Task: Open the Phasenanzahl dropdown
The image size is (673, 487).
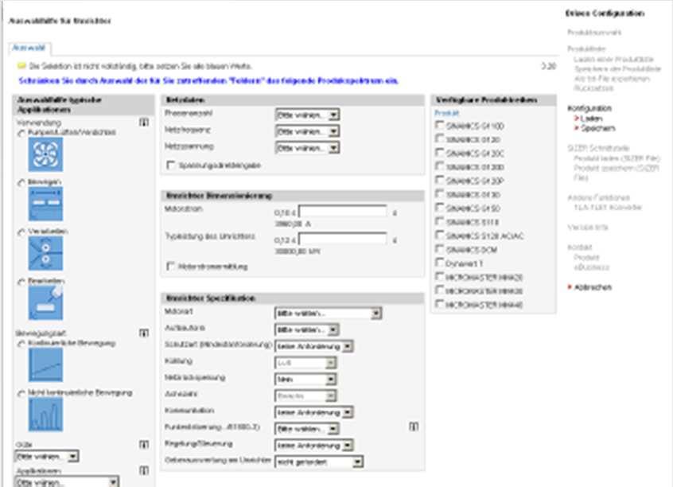Action: click(307, 115)
